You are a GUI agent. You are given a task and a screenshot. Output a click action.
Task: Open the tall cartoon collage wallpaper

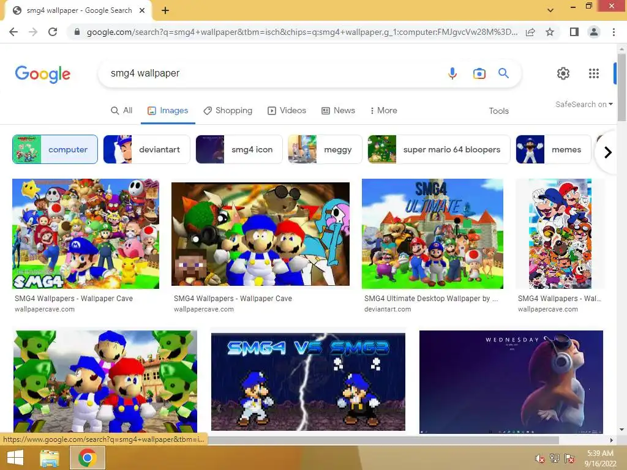[x=560, y=234]
